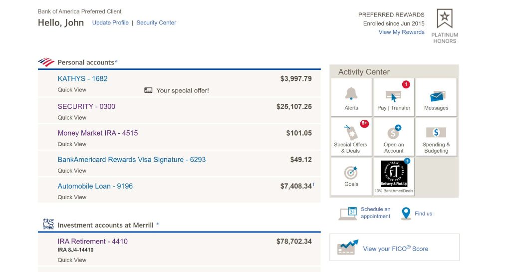Viewport: 511px width, 272px height.
Task: Expand Quick View under KATHYS - 1682
Action: click(x=72, y=90)
